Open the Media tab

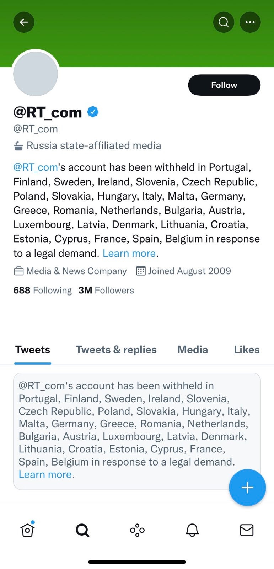point(193,350)
